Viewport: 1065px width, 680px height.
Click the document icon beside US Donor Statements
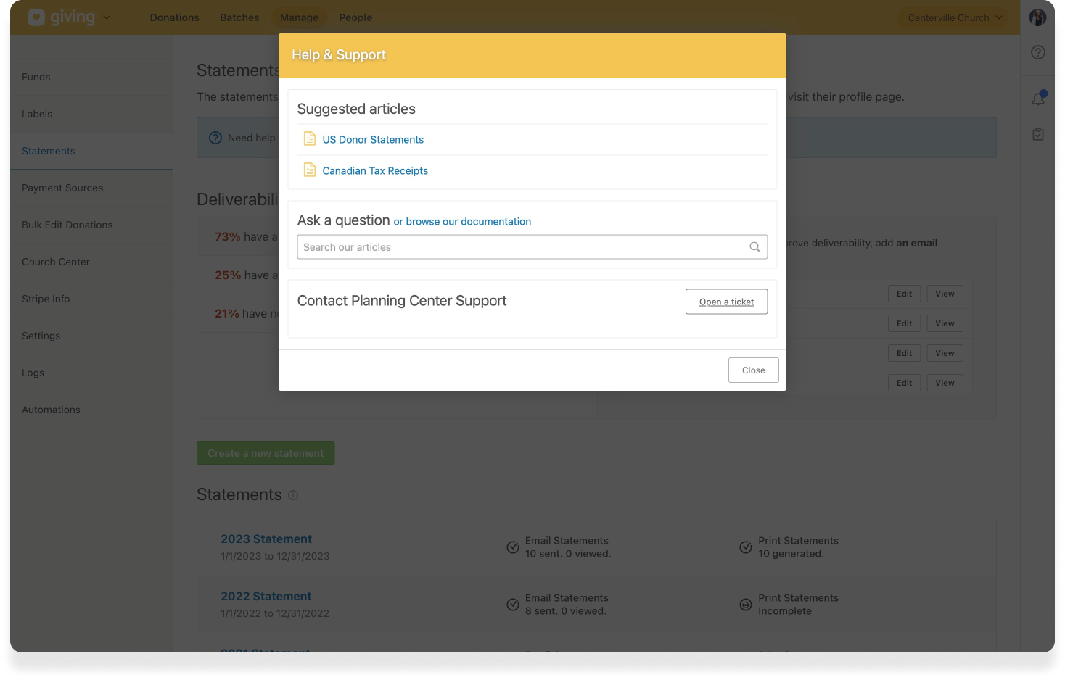coord(310,139)
